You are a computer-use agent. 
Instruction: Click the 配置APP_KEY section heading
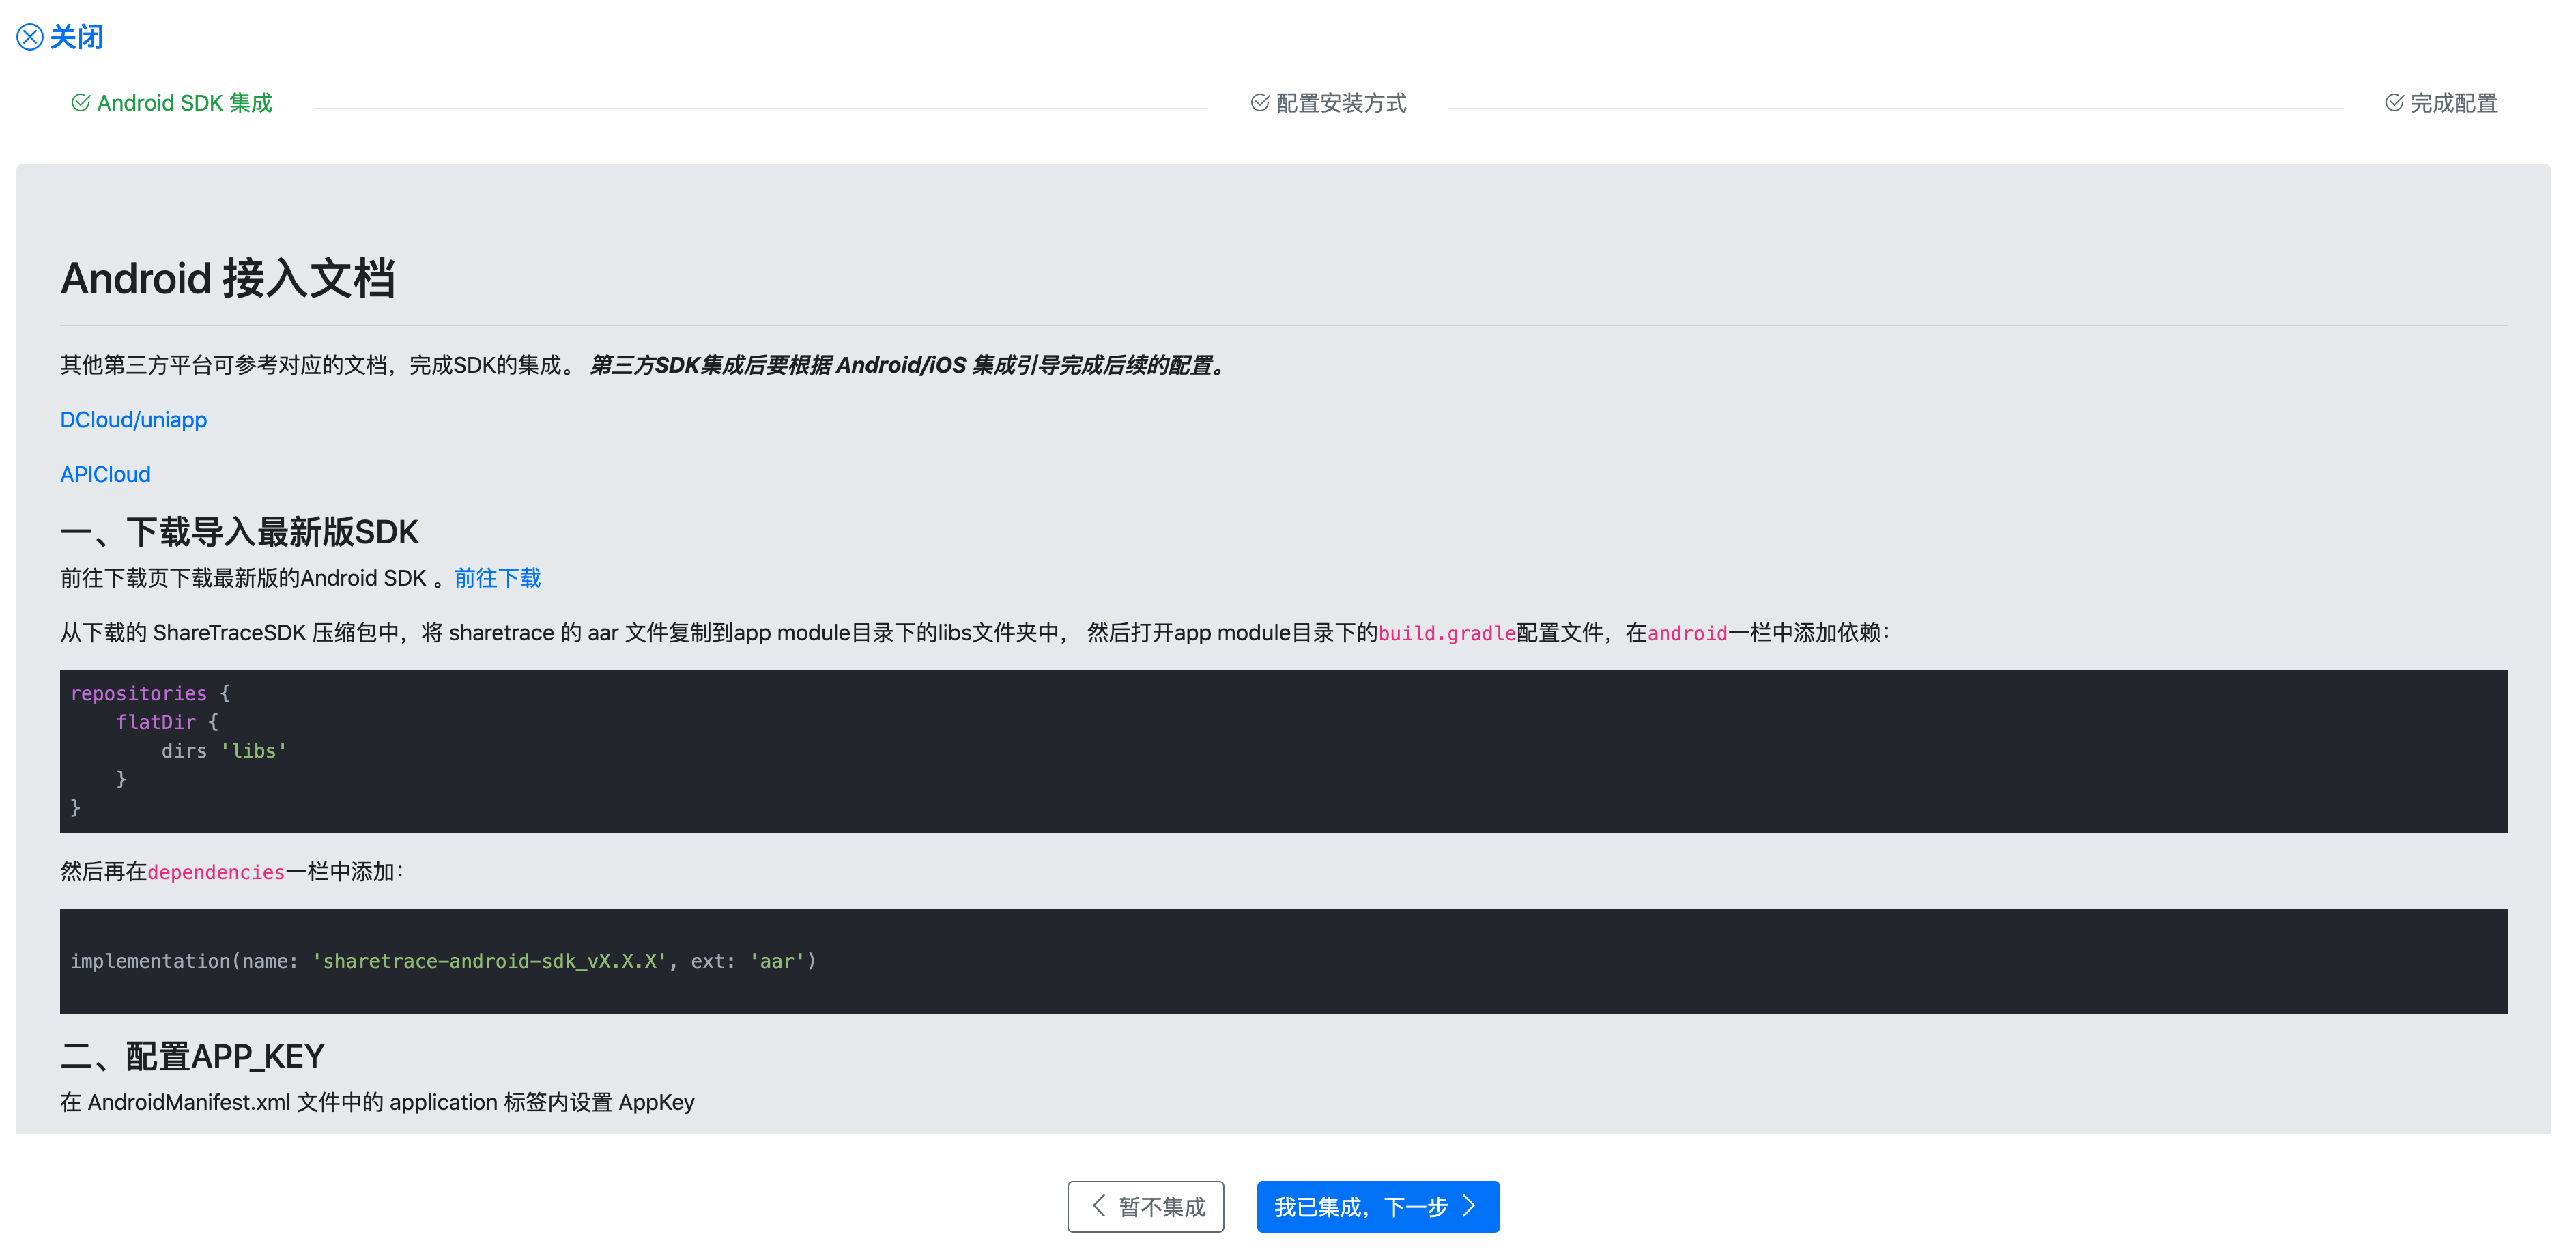[x=193, y=1056]
